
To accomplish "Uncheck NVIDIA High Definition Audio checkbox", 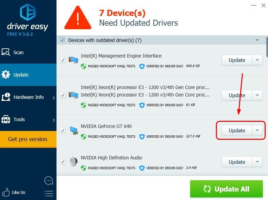I will pos(63,161).
